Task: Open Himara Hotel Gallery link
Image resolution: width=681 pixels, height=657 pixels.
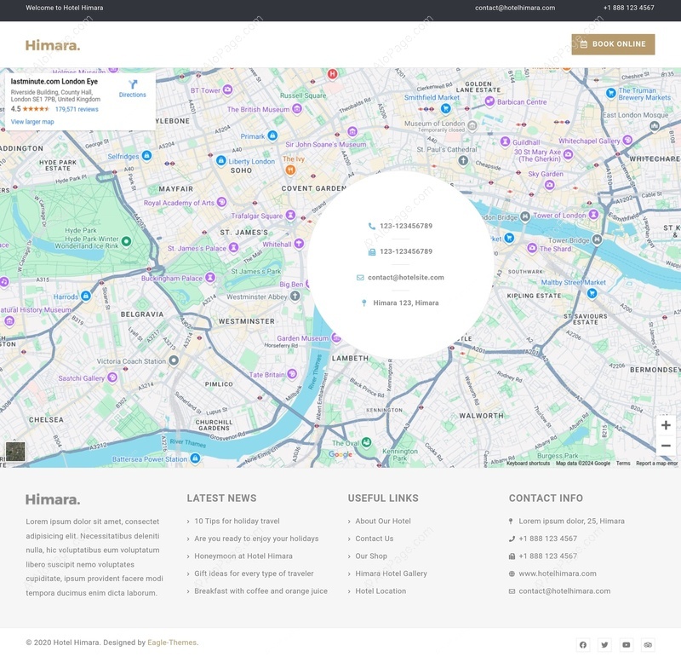Action: pyautogui.click(x=392, y=573)
